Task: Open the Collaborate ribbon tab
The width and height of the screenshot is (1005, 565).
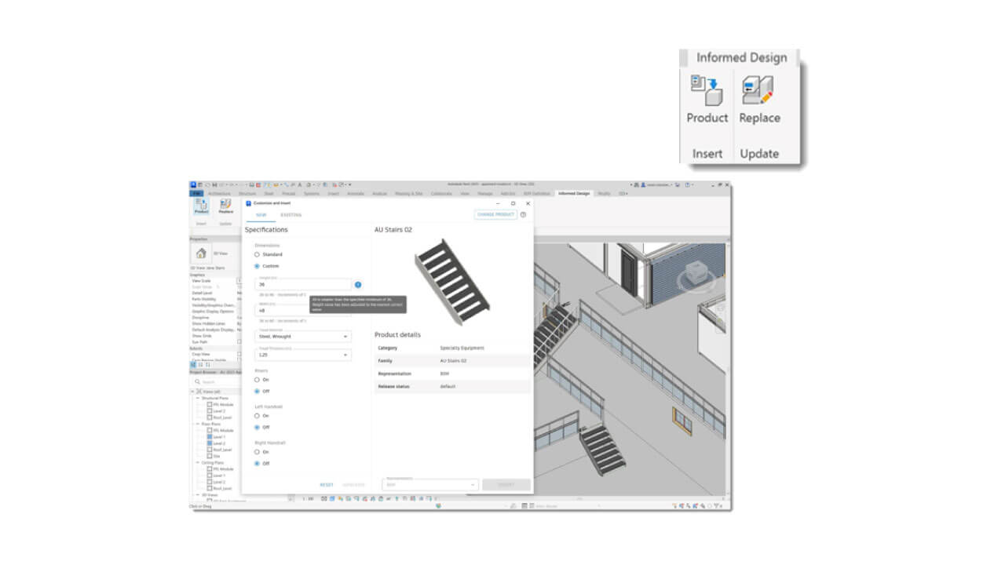Action: (441, 193)
